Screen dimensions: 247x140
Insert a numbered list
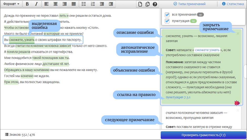pos(93,4)
